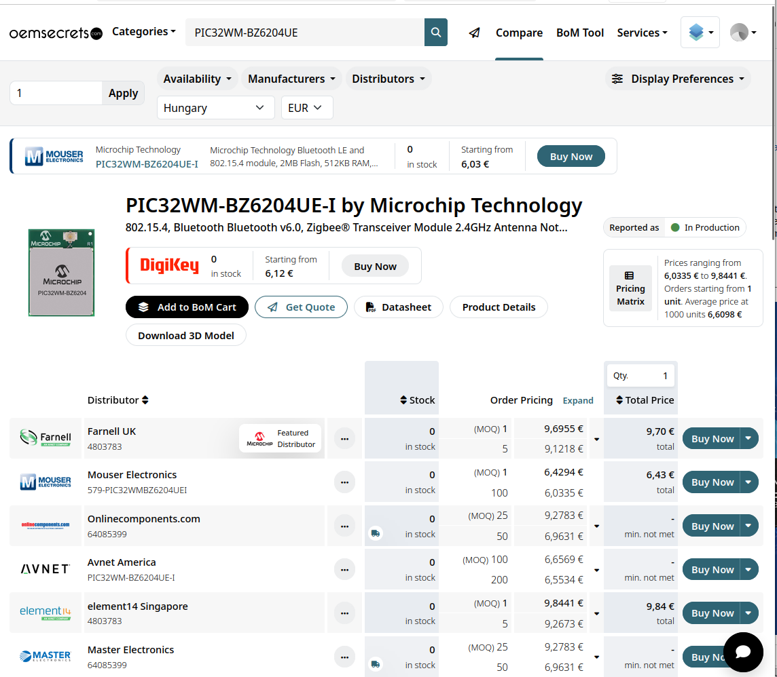Open the chat bubble widget
The image size is (777, 677).
pos(743,652)
